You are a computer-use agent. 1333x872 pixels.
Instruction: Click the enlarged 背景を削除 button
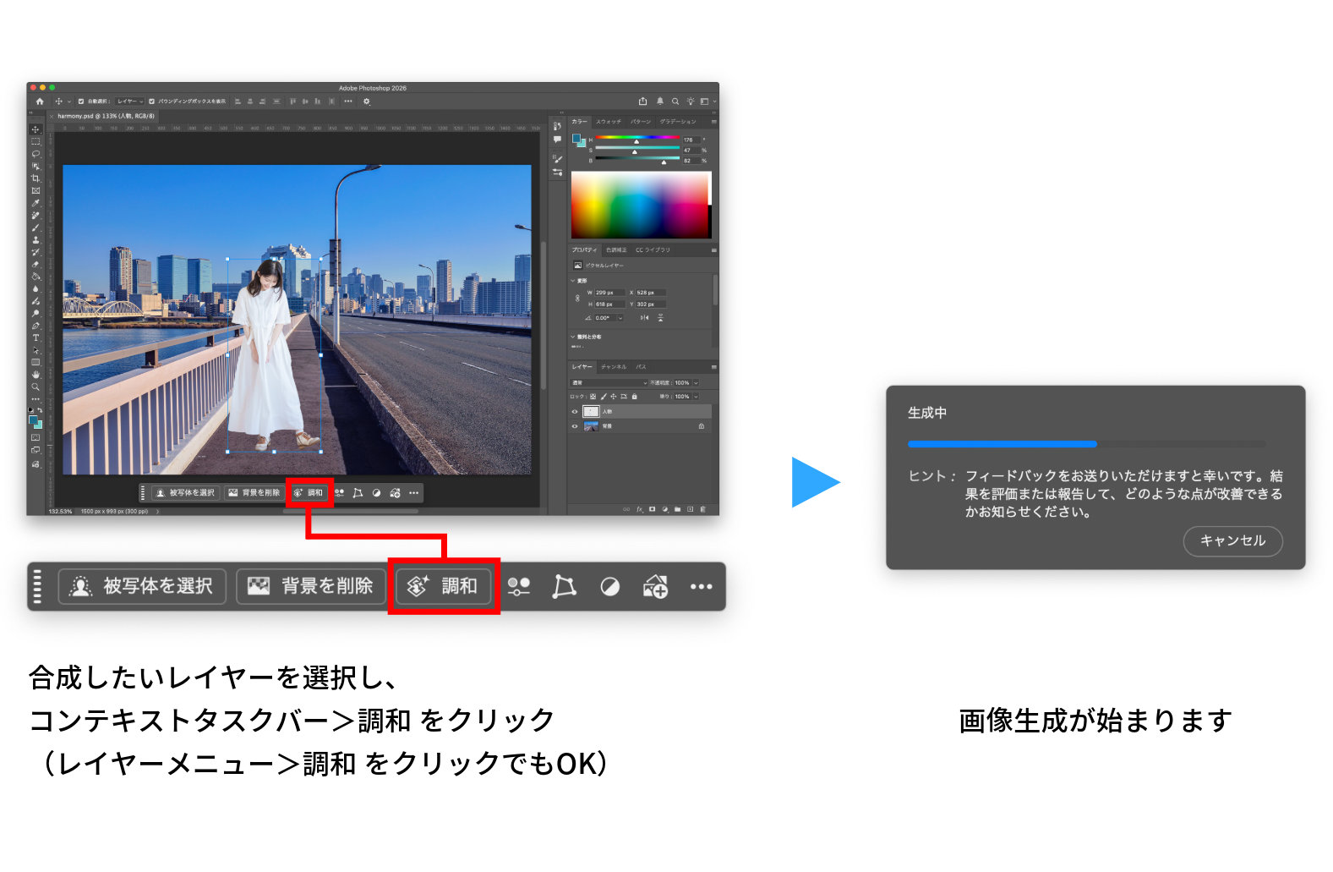pyautogui.click(x=311, y=586)
